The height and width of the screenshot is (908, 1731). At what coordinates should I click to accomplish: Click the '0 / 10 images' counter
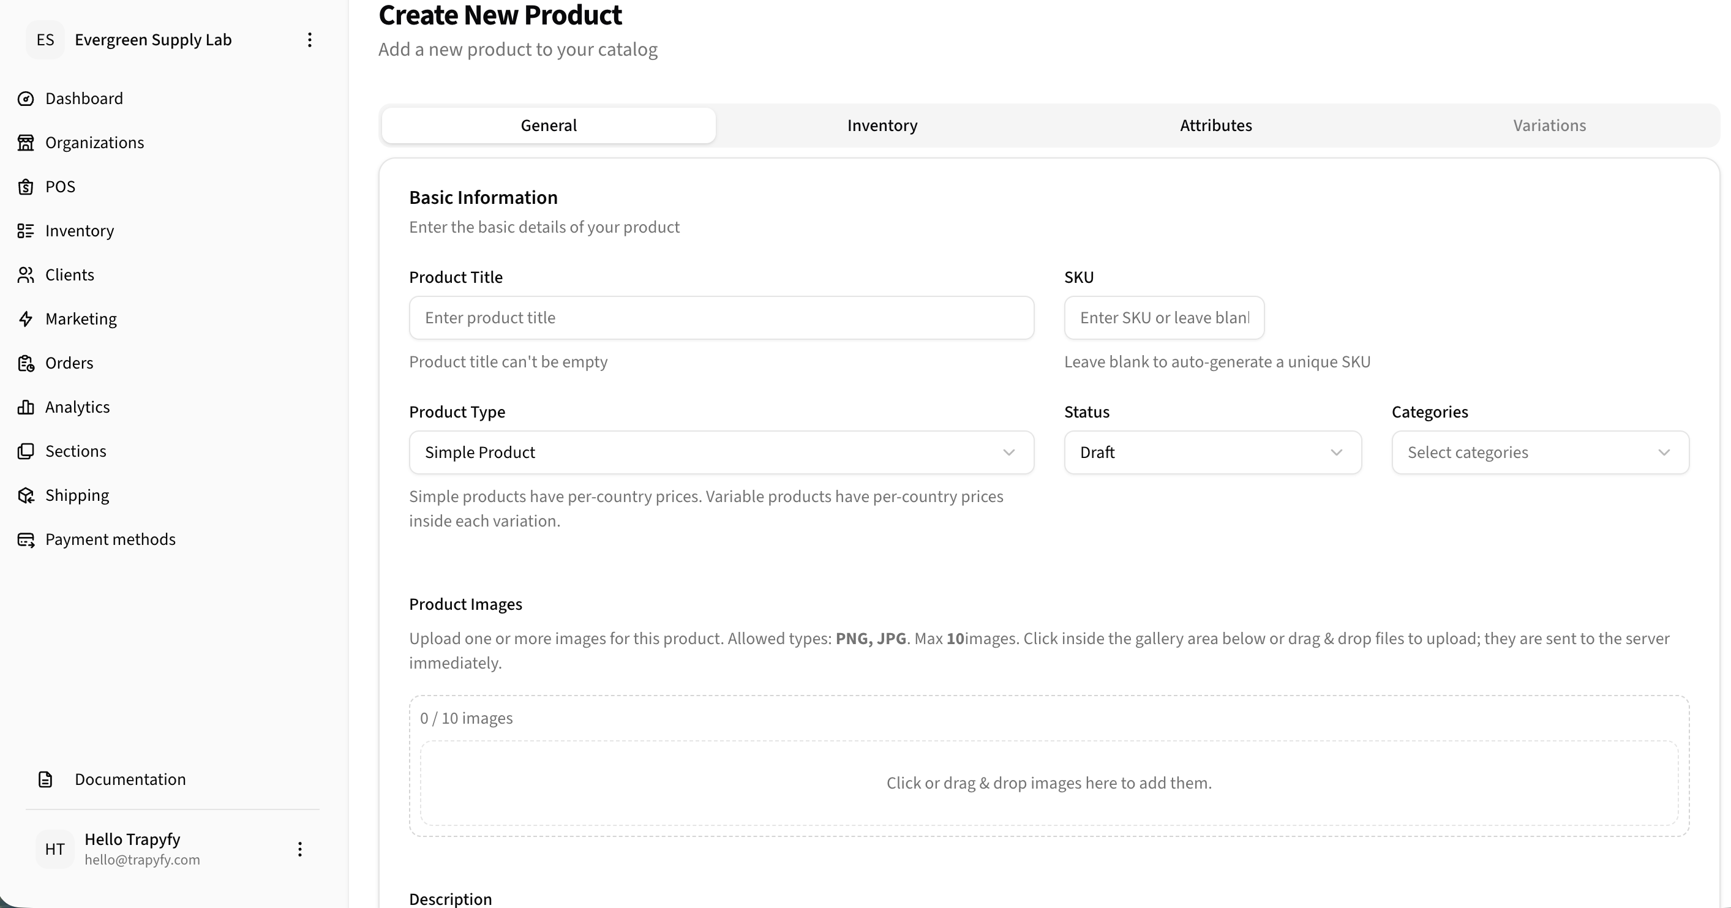(x=467, y=718)
